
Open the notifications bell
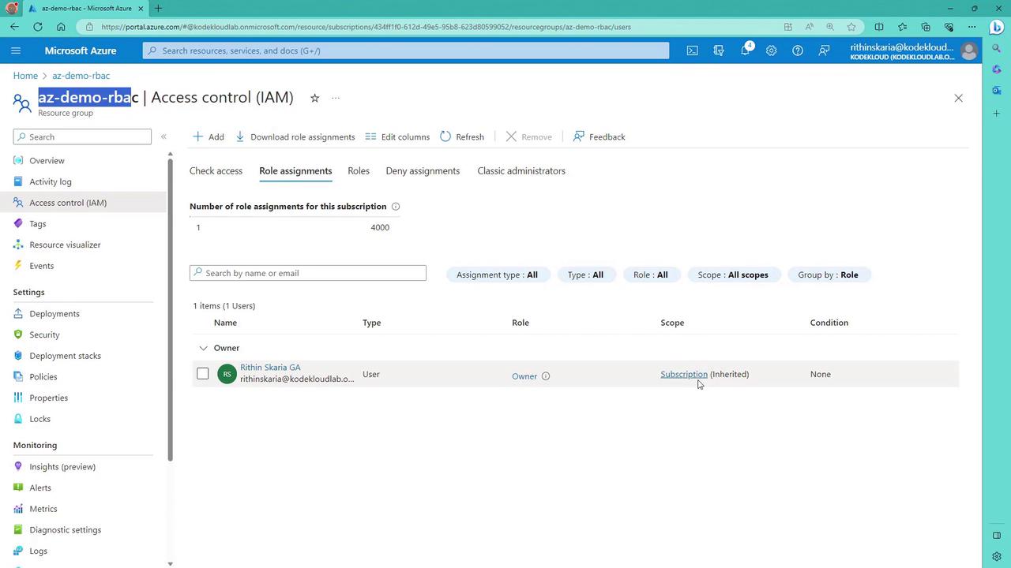pyautogui.click(x=745, y=50)
